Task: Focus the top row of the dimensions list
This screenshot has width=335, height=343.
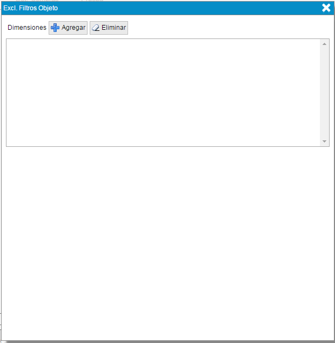Action: (x=162, y=44)
